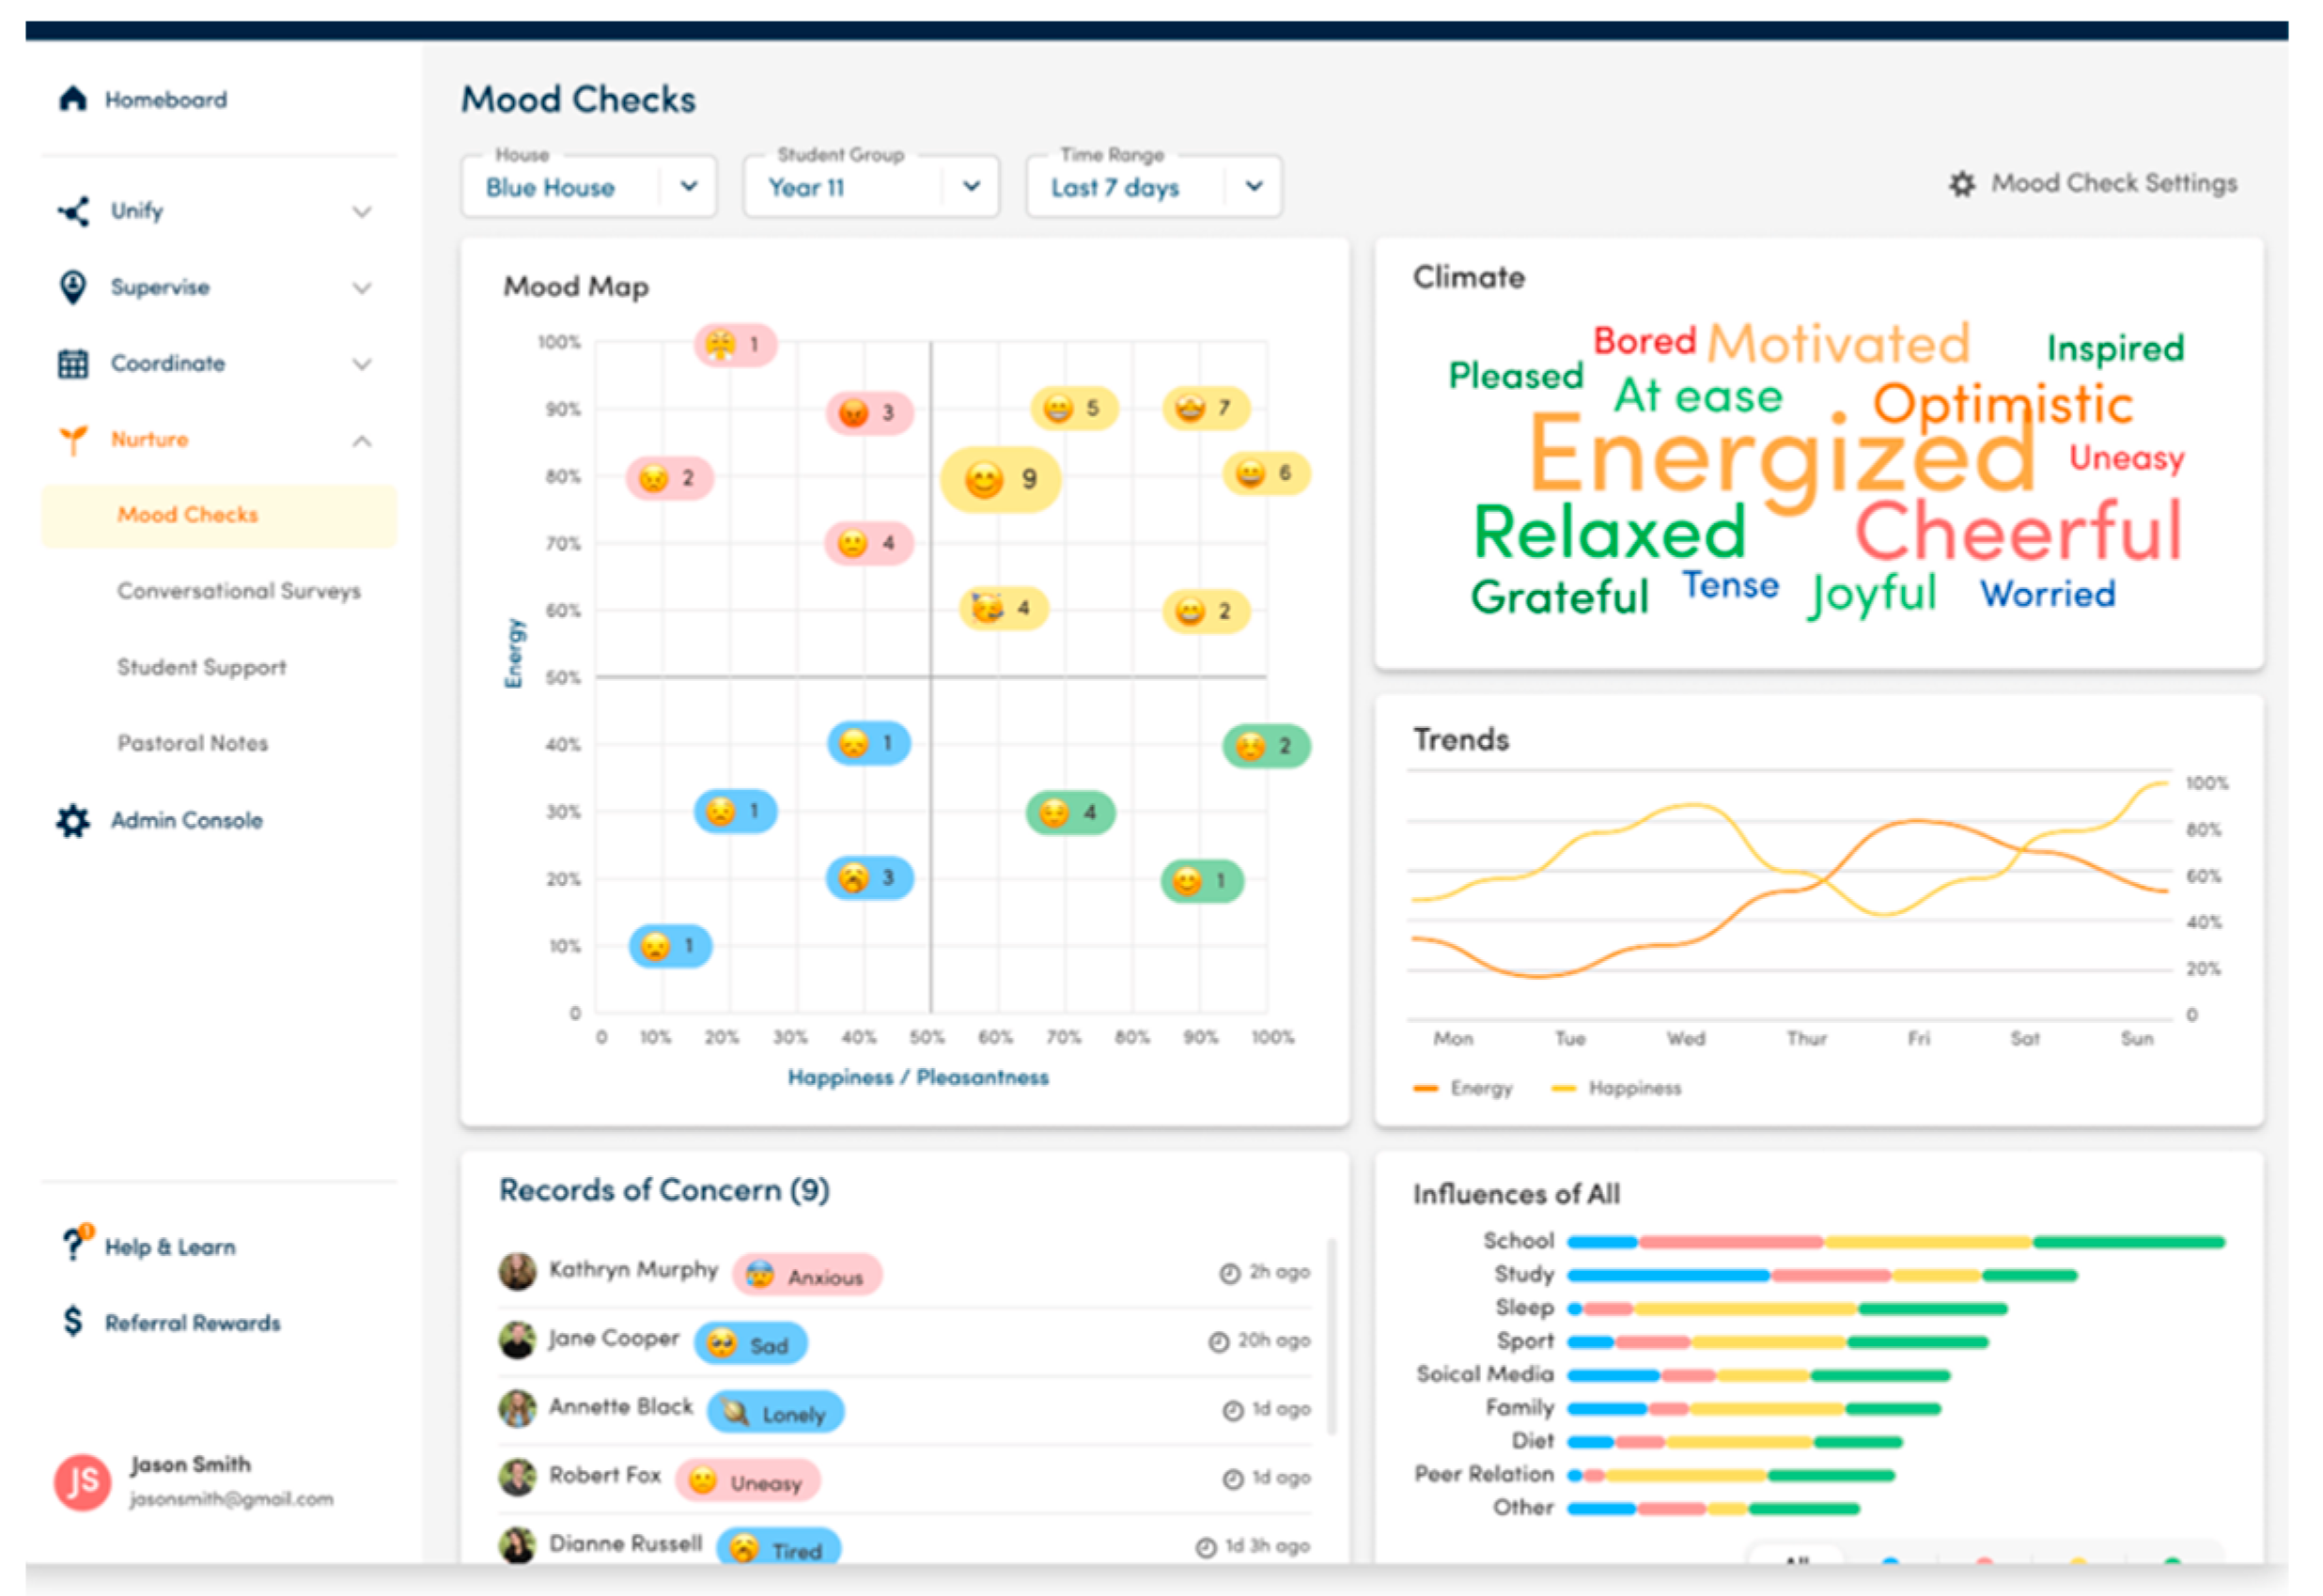Go to Pastoral Notes page
2323x1596 pixels.
click(193, 743)
